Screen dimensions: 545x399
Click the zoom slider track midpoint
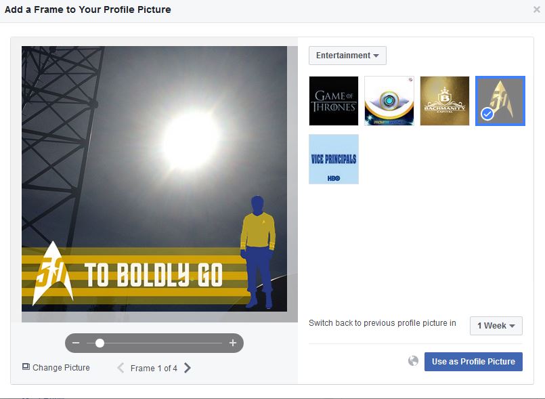click(154, 343)
